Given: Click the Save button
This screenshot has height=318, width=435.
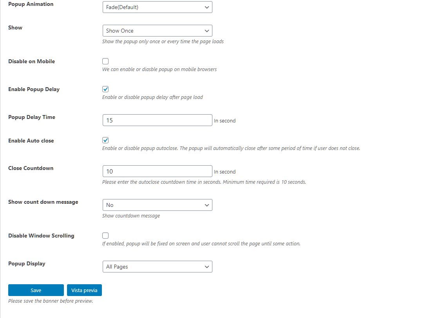Looking at the screenshot, I should click(x=36, y=290).
